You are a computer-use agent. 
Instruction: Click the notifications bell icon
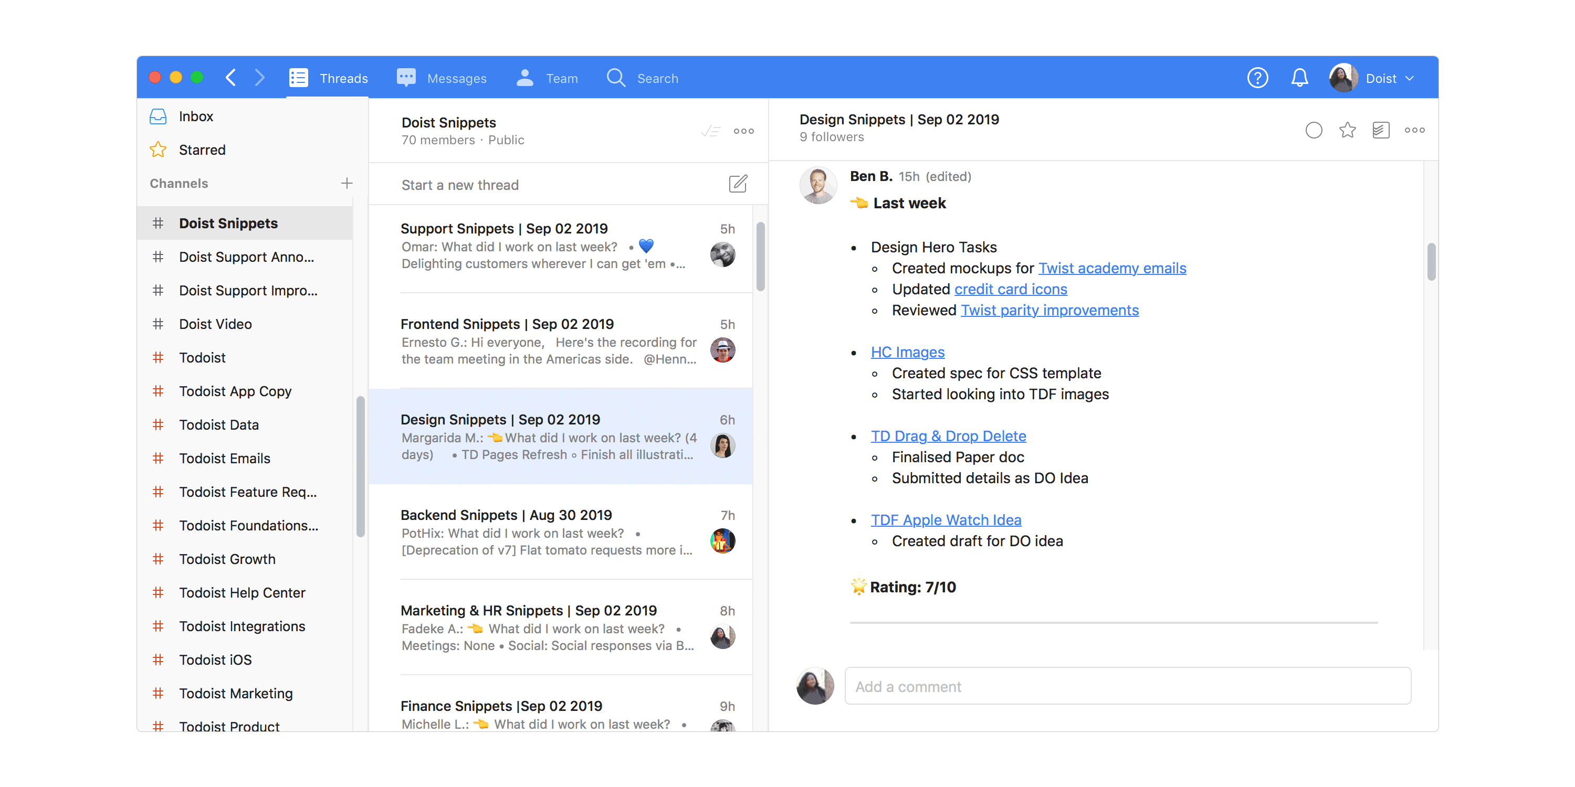point(1299,78)
